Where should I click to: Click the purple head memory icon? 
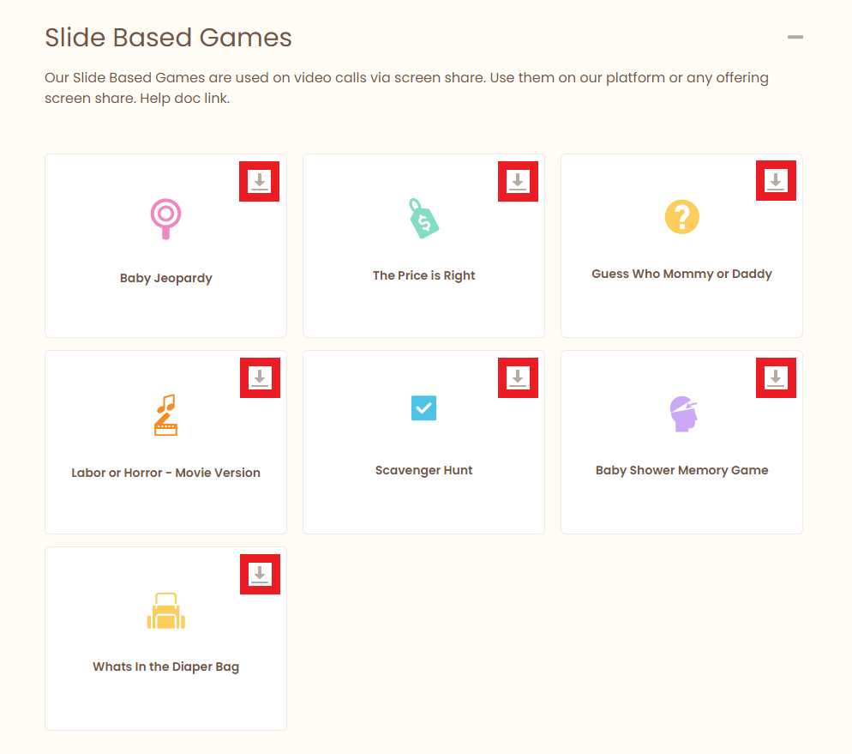pos(682,413)
